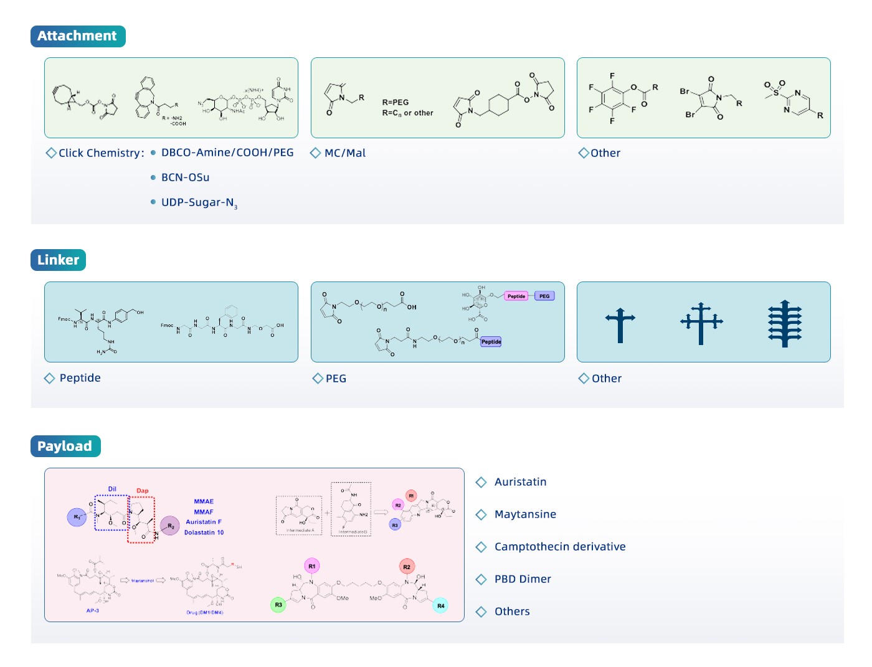Viewport: 872px width, 667px height.
Task: Select the Attachment section header
Action: point(78,36)
